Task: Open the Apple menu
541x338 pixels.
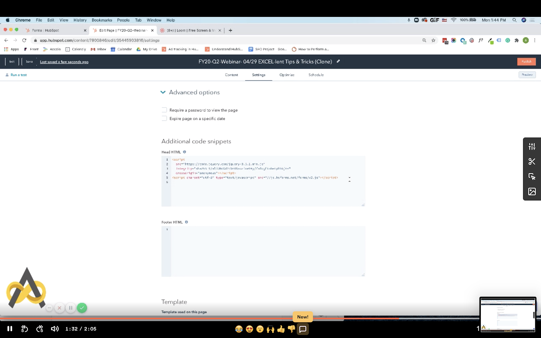Action: click(x=7, y=20)
